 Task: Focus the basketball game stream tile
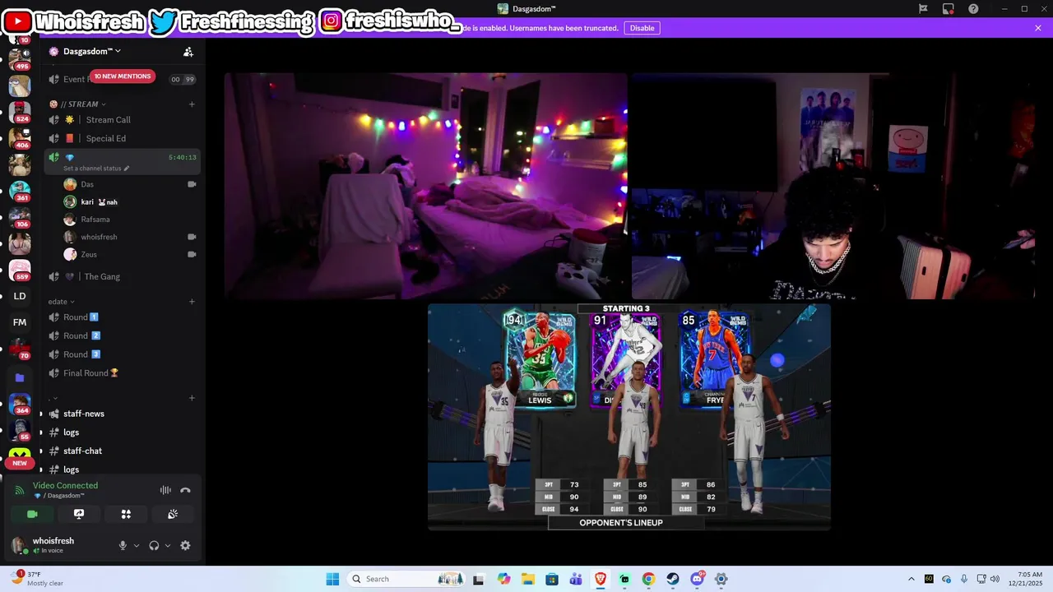629,417
